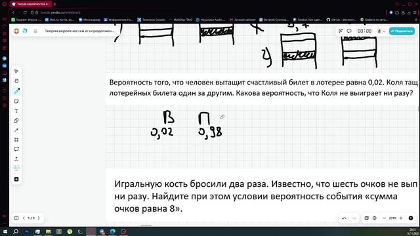Click the teal boards home icon
Viewport: 420px width, 236px height.
point(25,31)
